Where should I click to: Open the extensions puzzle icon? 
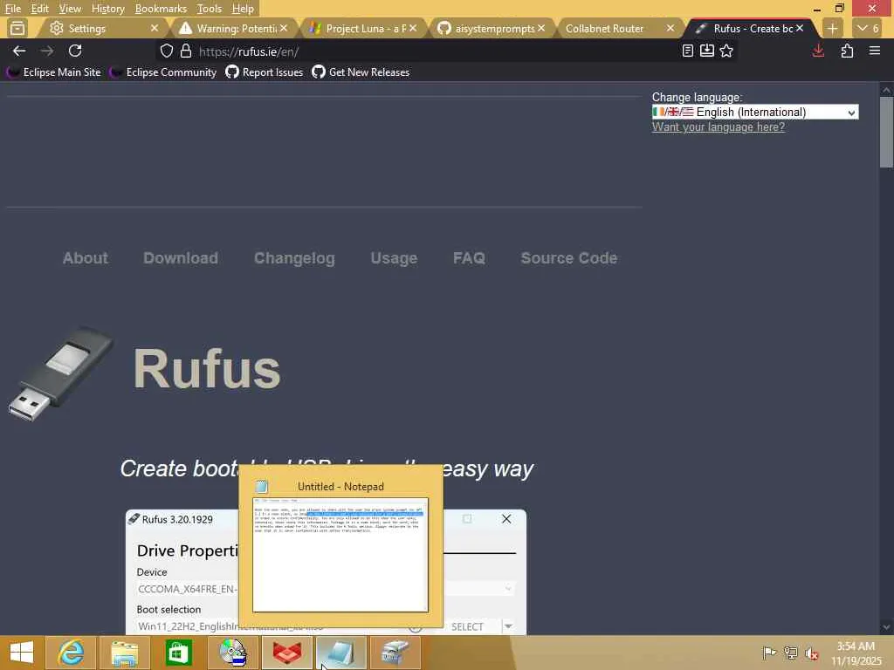[x=847, y=51]
